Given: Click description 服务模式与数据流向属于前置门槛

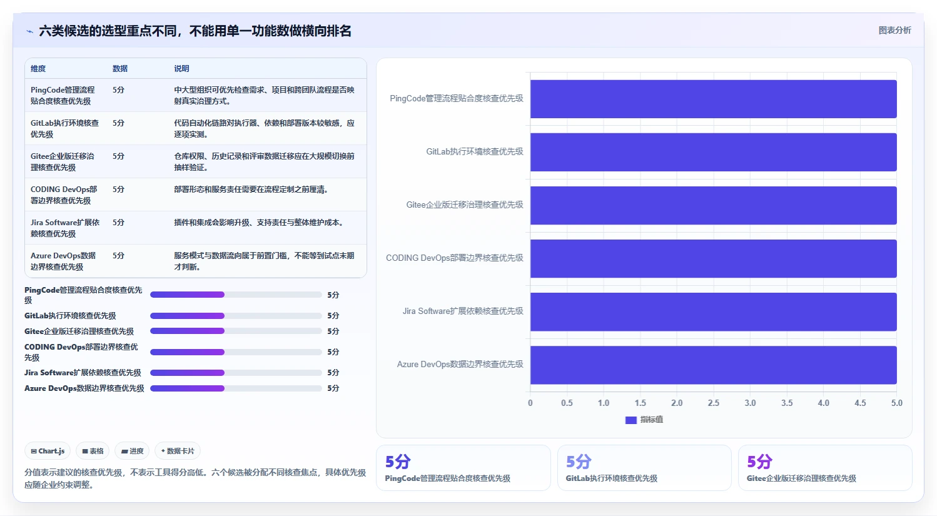Looking at the screenshot, I should [264, 261].
